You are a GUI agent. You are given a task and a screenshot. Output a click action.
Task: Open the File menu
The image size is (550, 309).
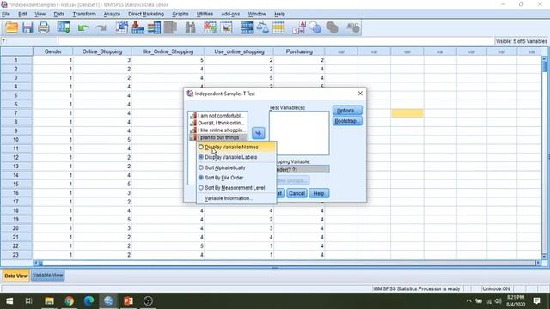coord(6,14)
